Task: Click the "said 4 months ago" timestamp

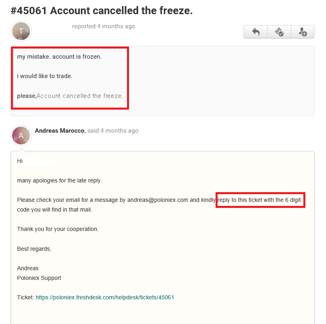Action: pyautogui.click(x=113, y=131)
